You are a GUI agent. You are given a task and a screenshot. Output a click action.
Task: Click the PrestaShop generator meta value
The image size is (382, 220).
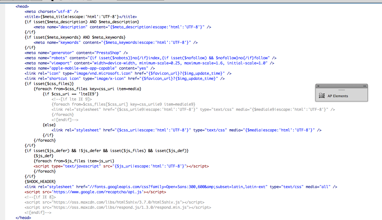(108, 53)
